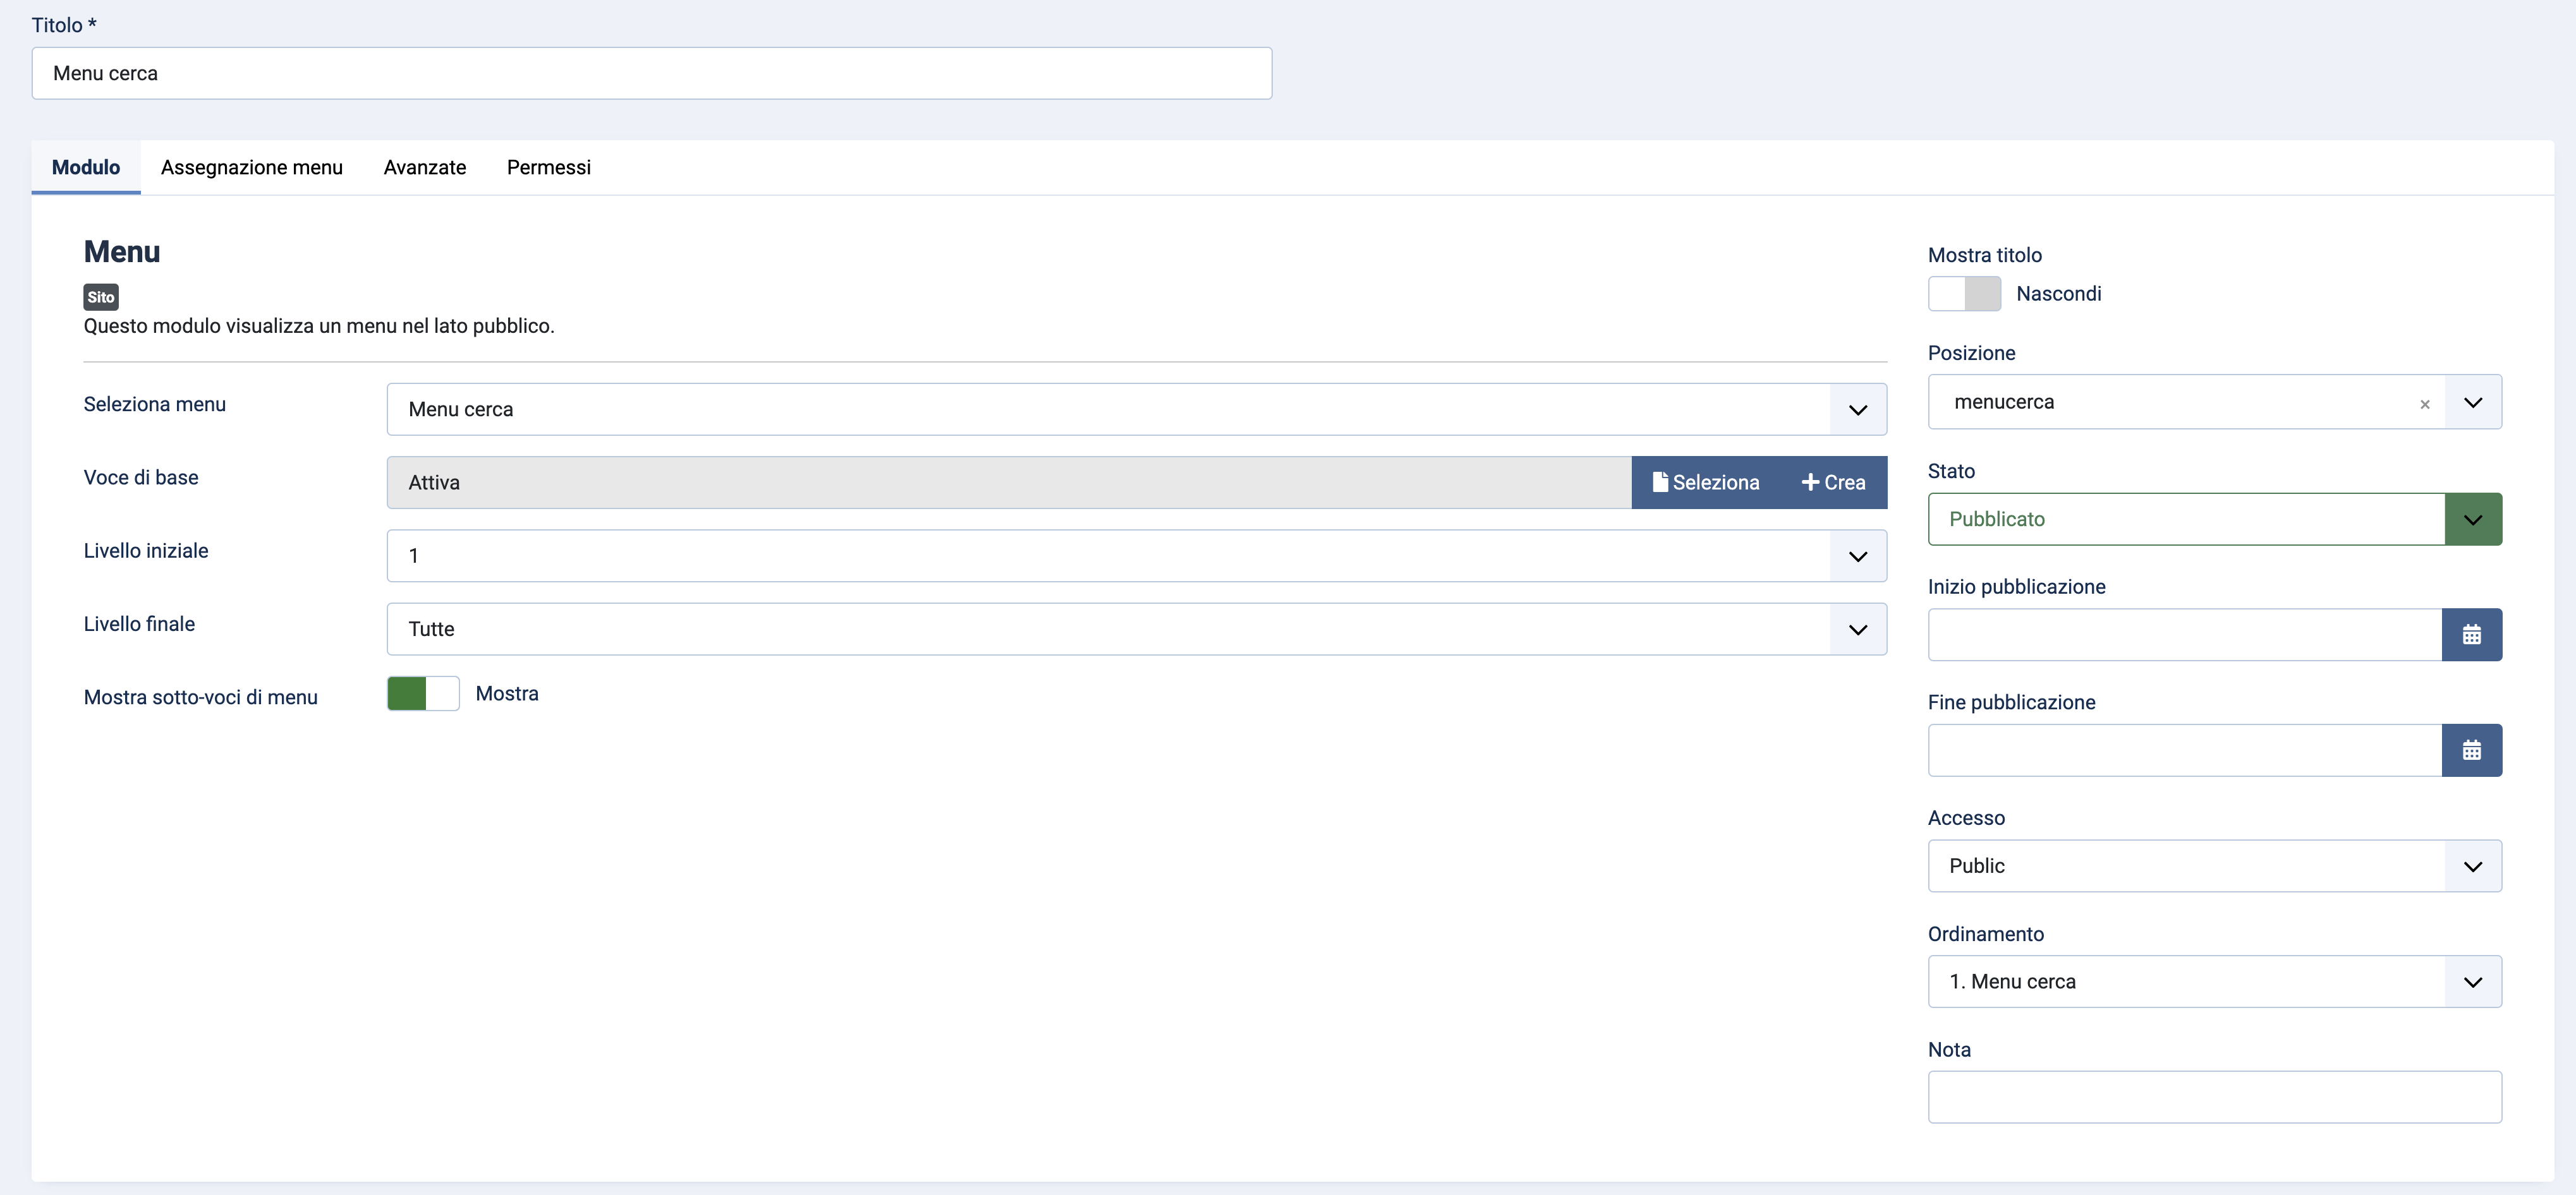Click the Sito badge
Viewport: 2576px width, 1195px height.
click(x=101, y=297)
